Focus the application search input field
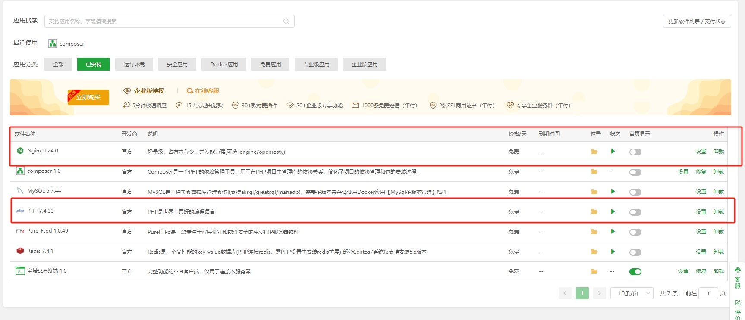The height and width of the screenshot is (320, 745). click(x=169, y=21)
